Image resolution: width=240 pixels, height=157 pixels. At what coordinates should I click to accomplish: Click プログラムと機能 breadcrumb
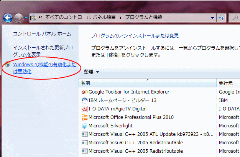pyautogui.click(x=143, y=17)
